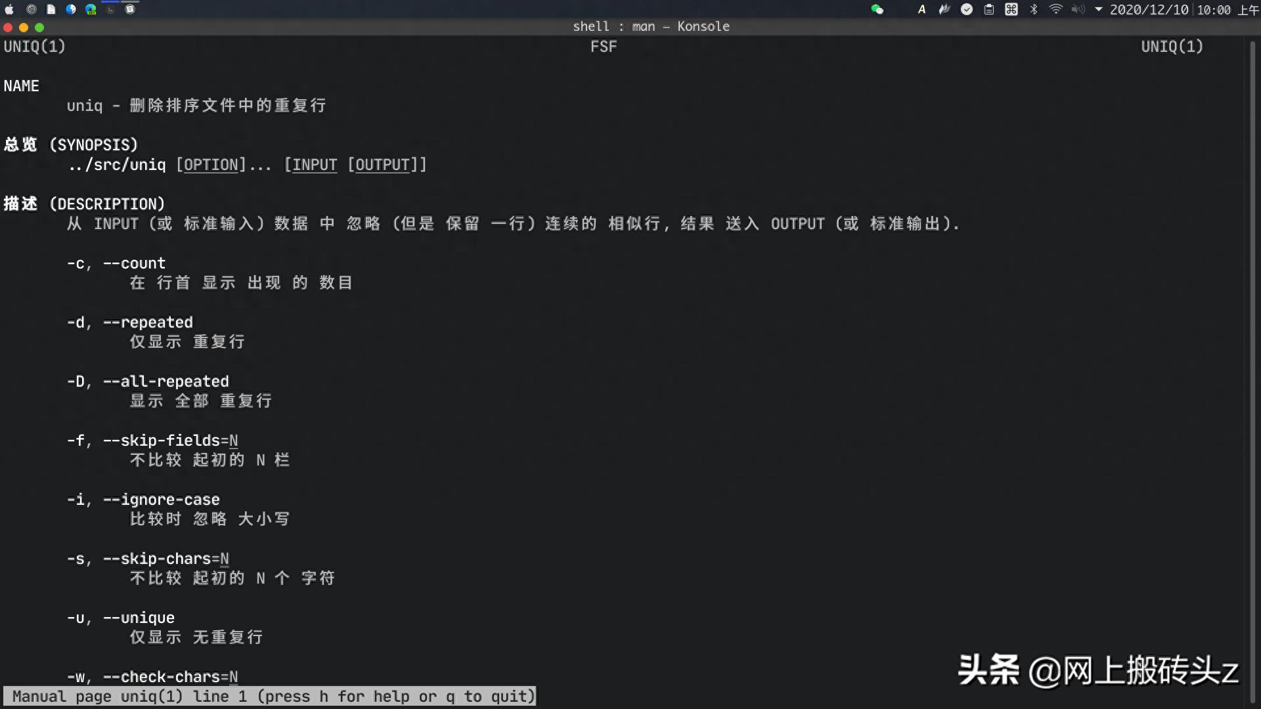The image size is (1261, 709).
Task: Open the flame-shaped tray icon
Action: point(944,9)
